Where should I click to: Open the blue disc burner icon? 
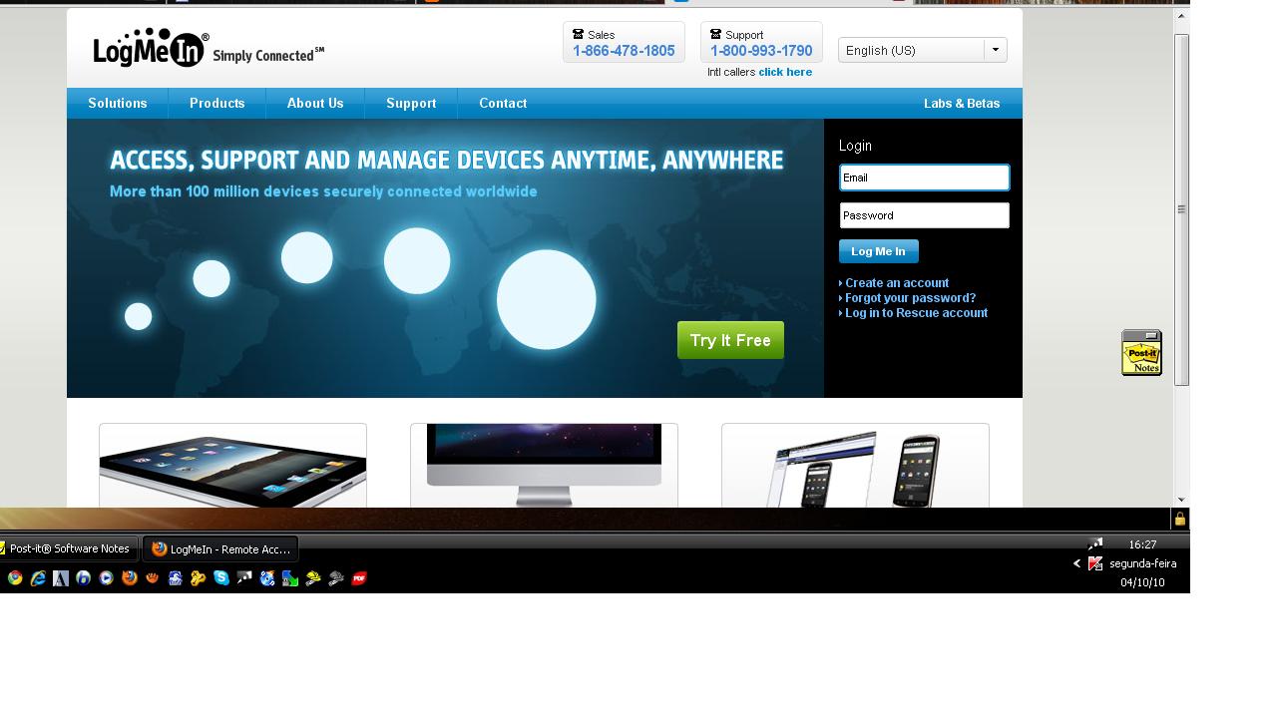[267, 577]
